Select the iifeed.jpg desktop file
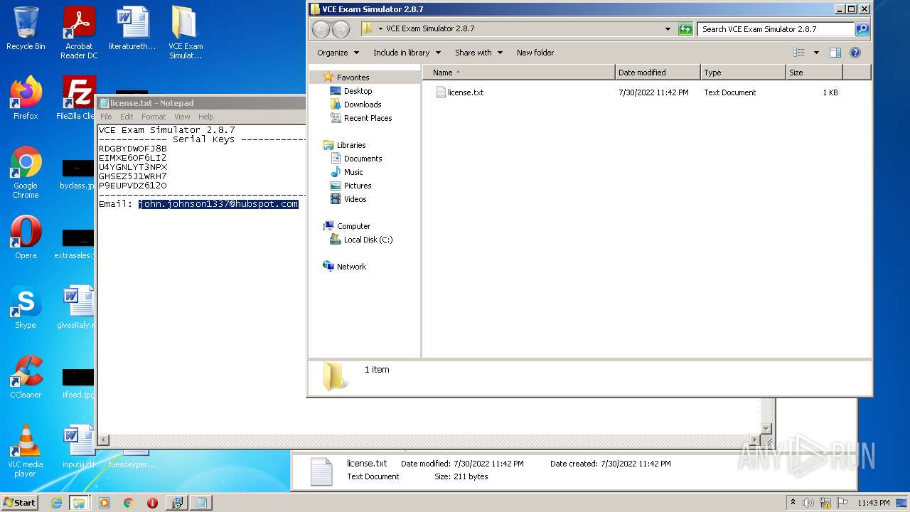This screenshot has height=512, width=910. click(77, 383)
